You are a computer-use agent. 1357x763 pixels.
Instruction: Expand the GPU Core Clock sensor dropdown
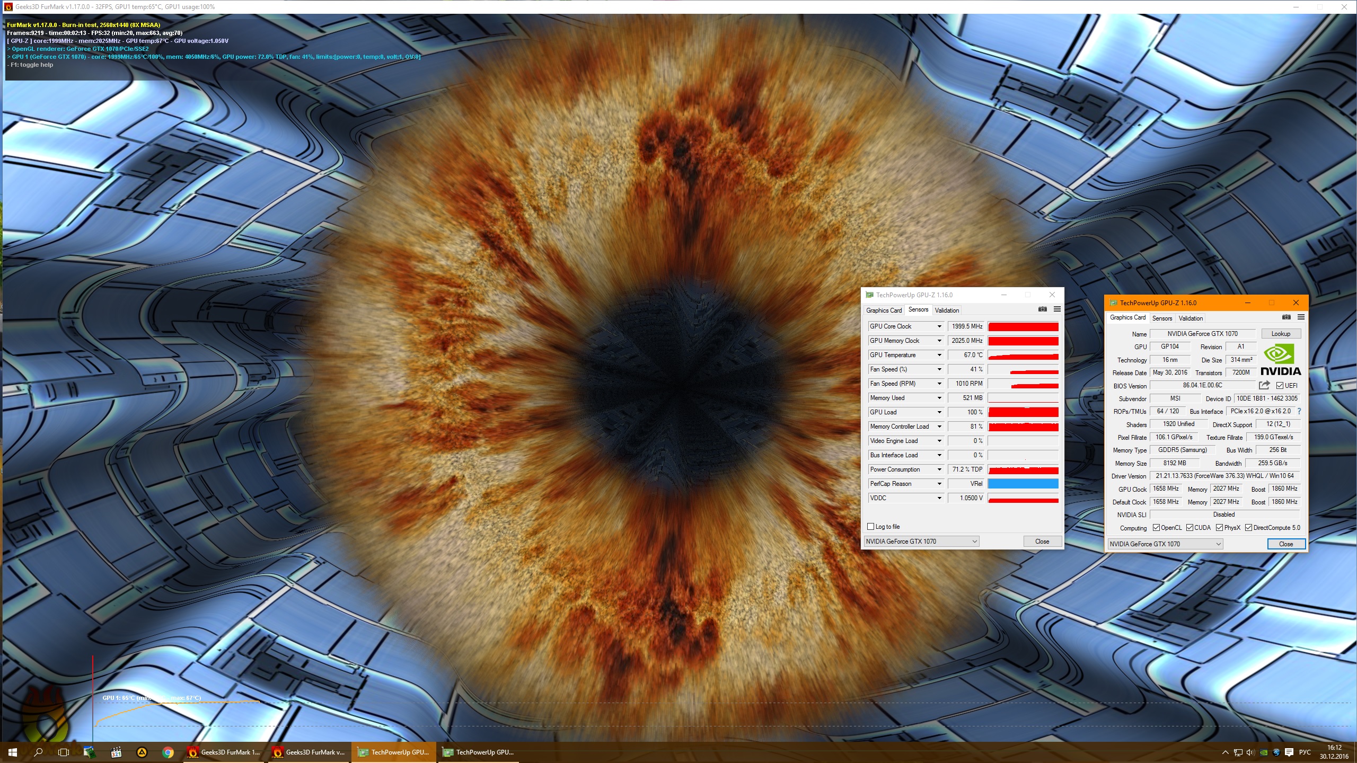(939, 326)
